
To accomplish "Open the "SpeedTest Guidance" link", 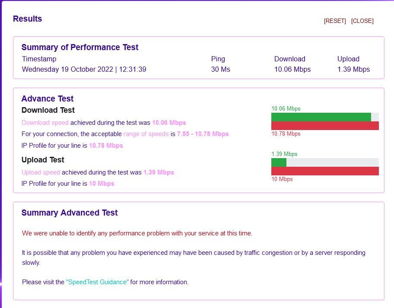I will click(x=97, y=282).
